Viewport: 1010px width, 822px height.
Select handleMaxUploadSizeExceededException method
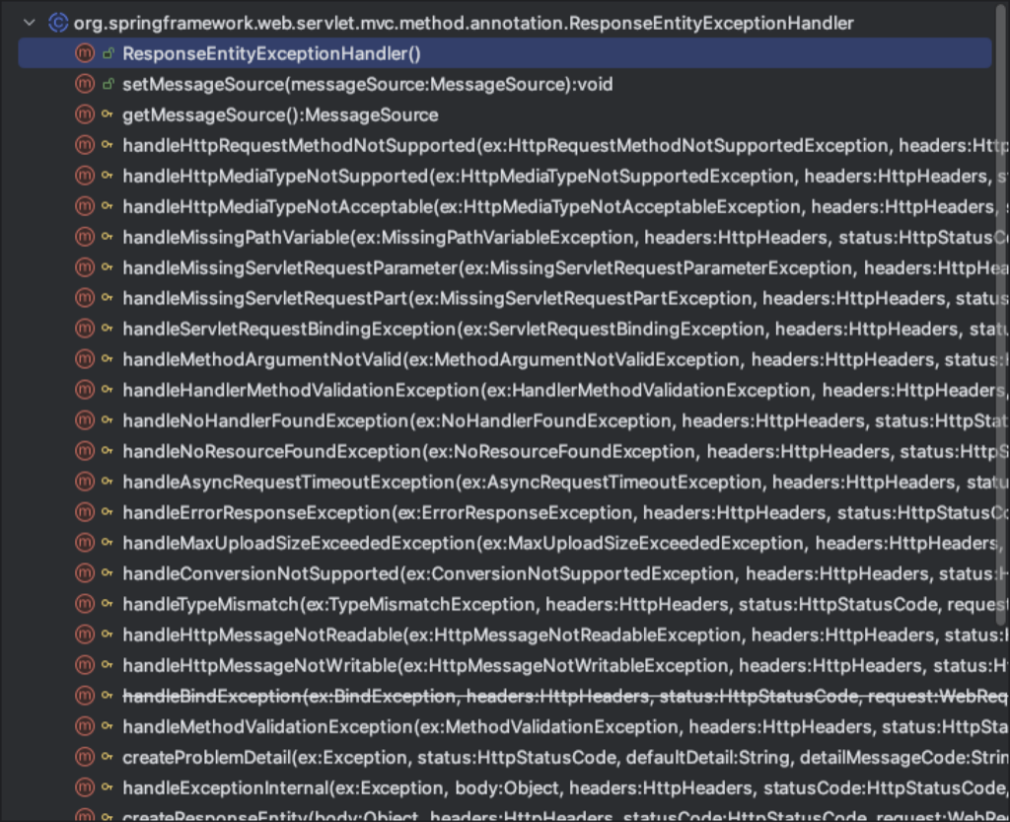coord(505,543)
